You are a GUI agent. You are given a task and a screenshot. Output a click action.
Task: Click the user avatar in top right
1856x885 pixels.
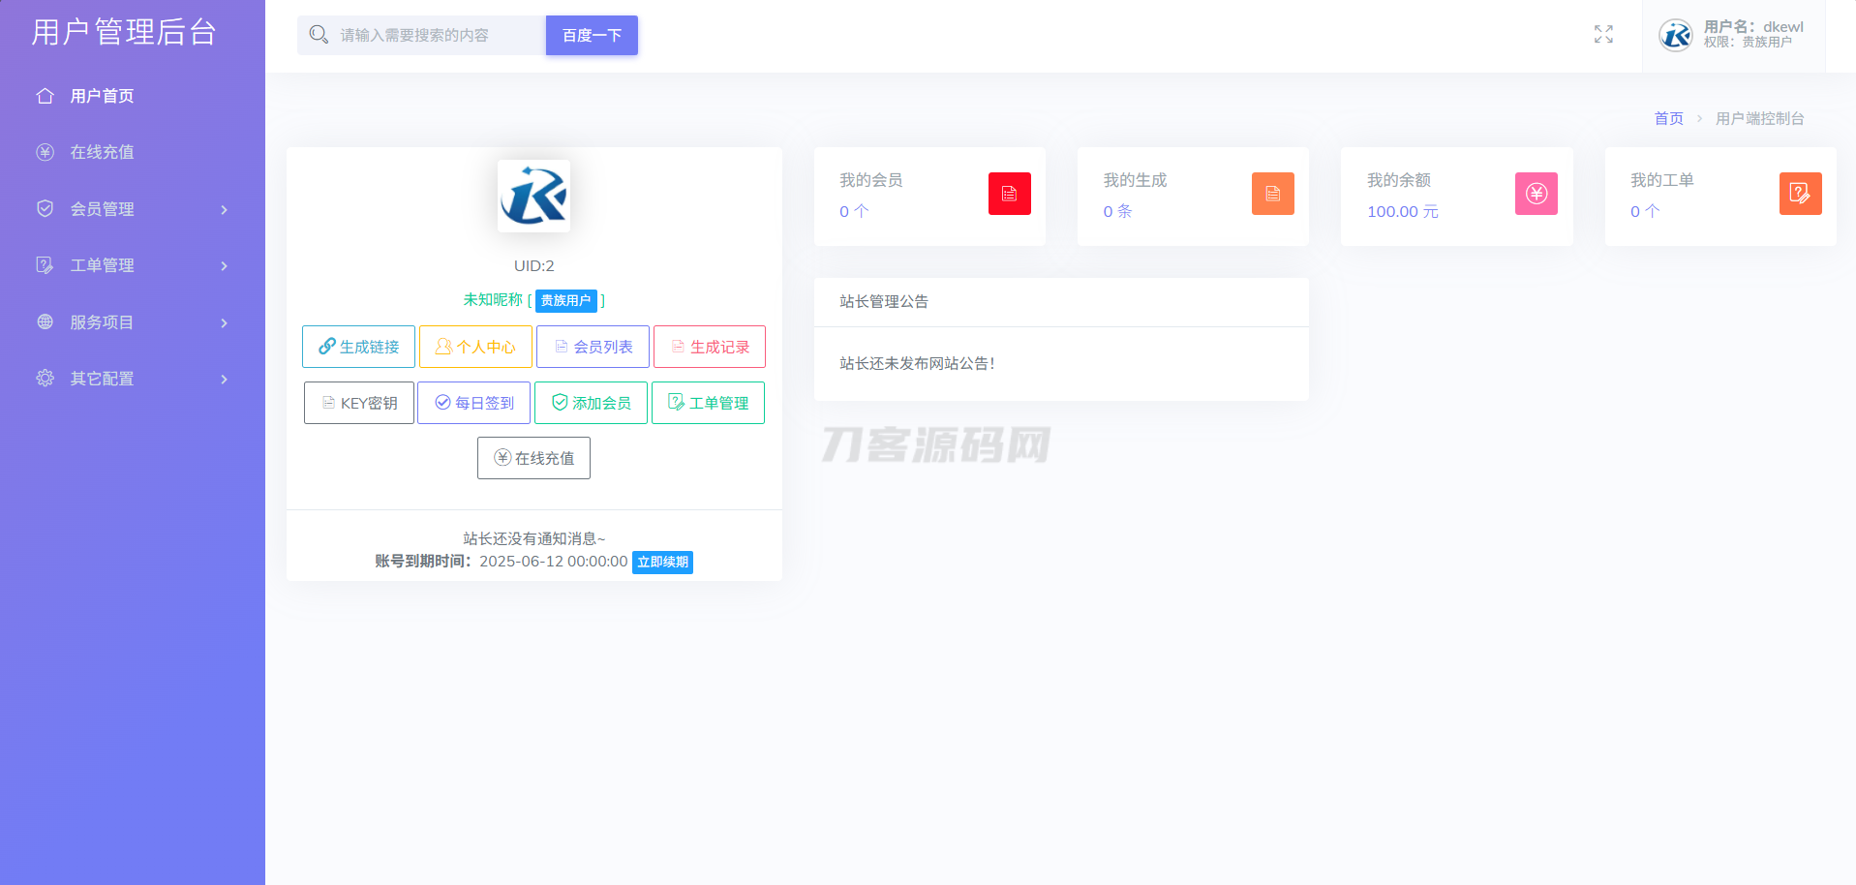[1676, 36]
